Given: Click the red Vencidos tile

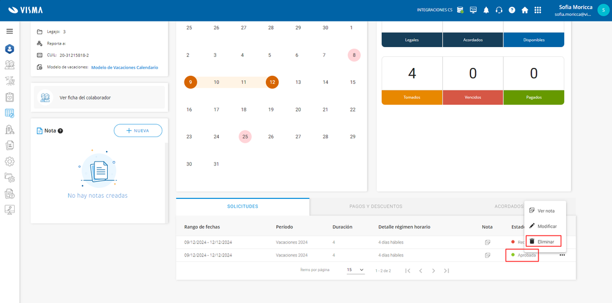Looking at the screenshot, I should pyautogui.click(x=473, y=97).
